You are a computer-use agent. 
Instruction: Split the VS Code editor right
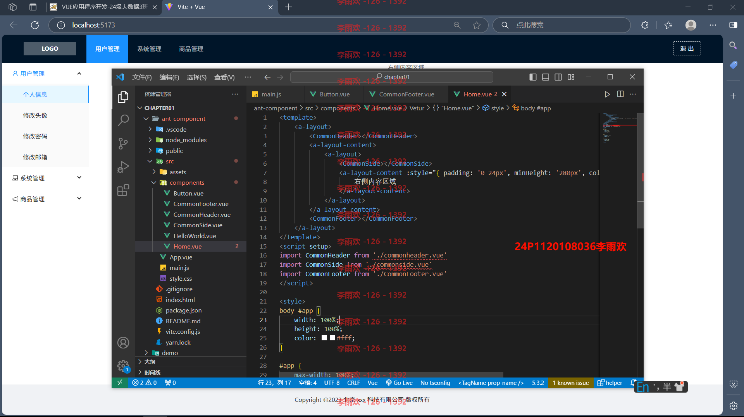coord(620,94)
